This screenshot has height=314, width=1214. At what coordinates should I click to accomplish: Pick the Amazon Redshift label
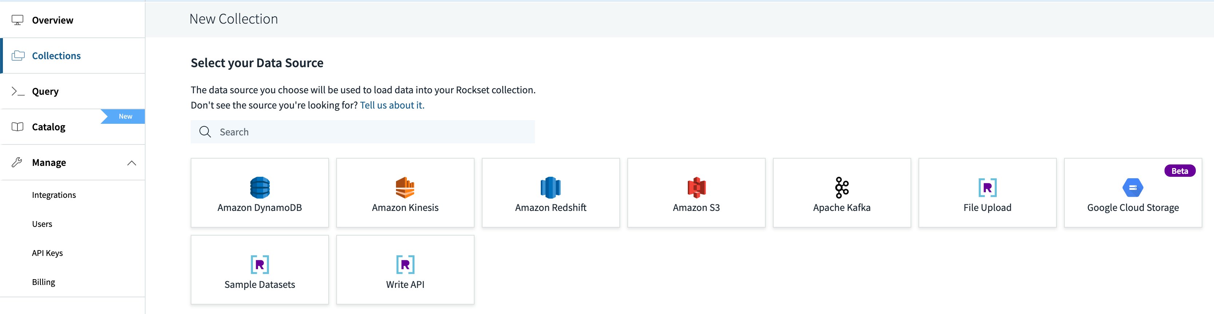pos(551,207)
